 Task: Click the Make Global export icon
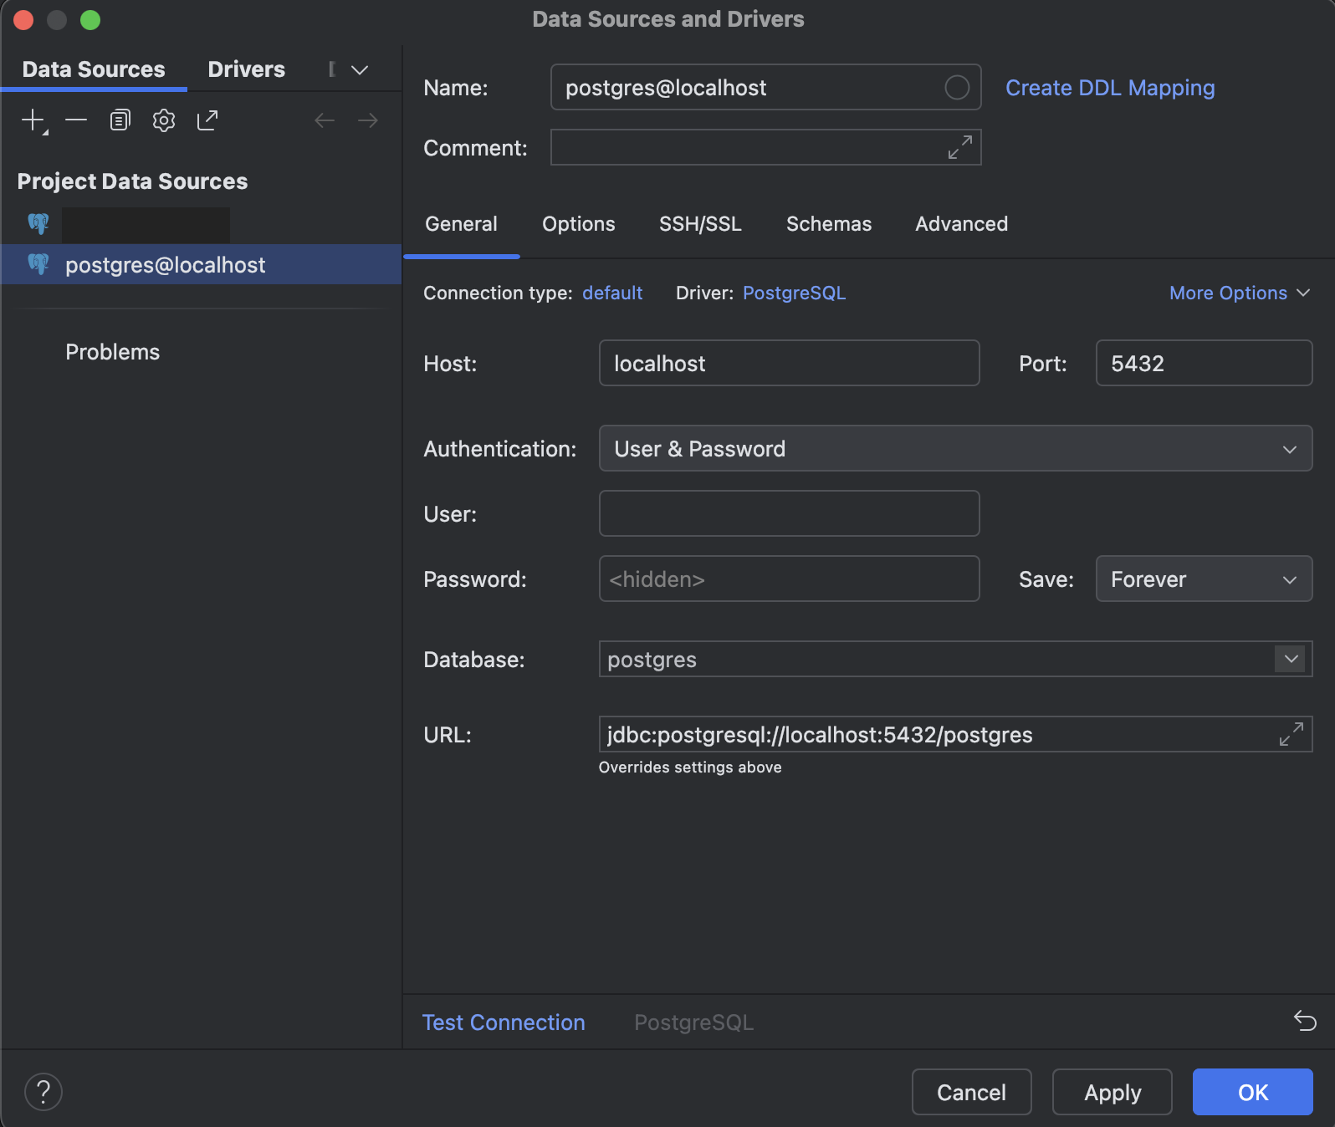pyautogui.click(x=207, y=120)
